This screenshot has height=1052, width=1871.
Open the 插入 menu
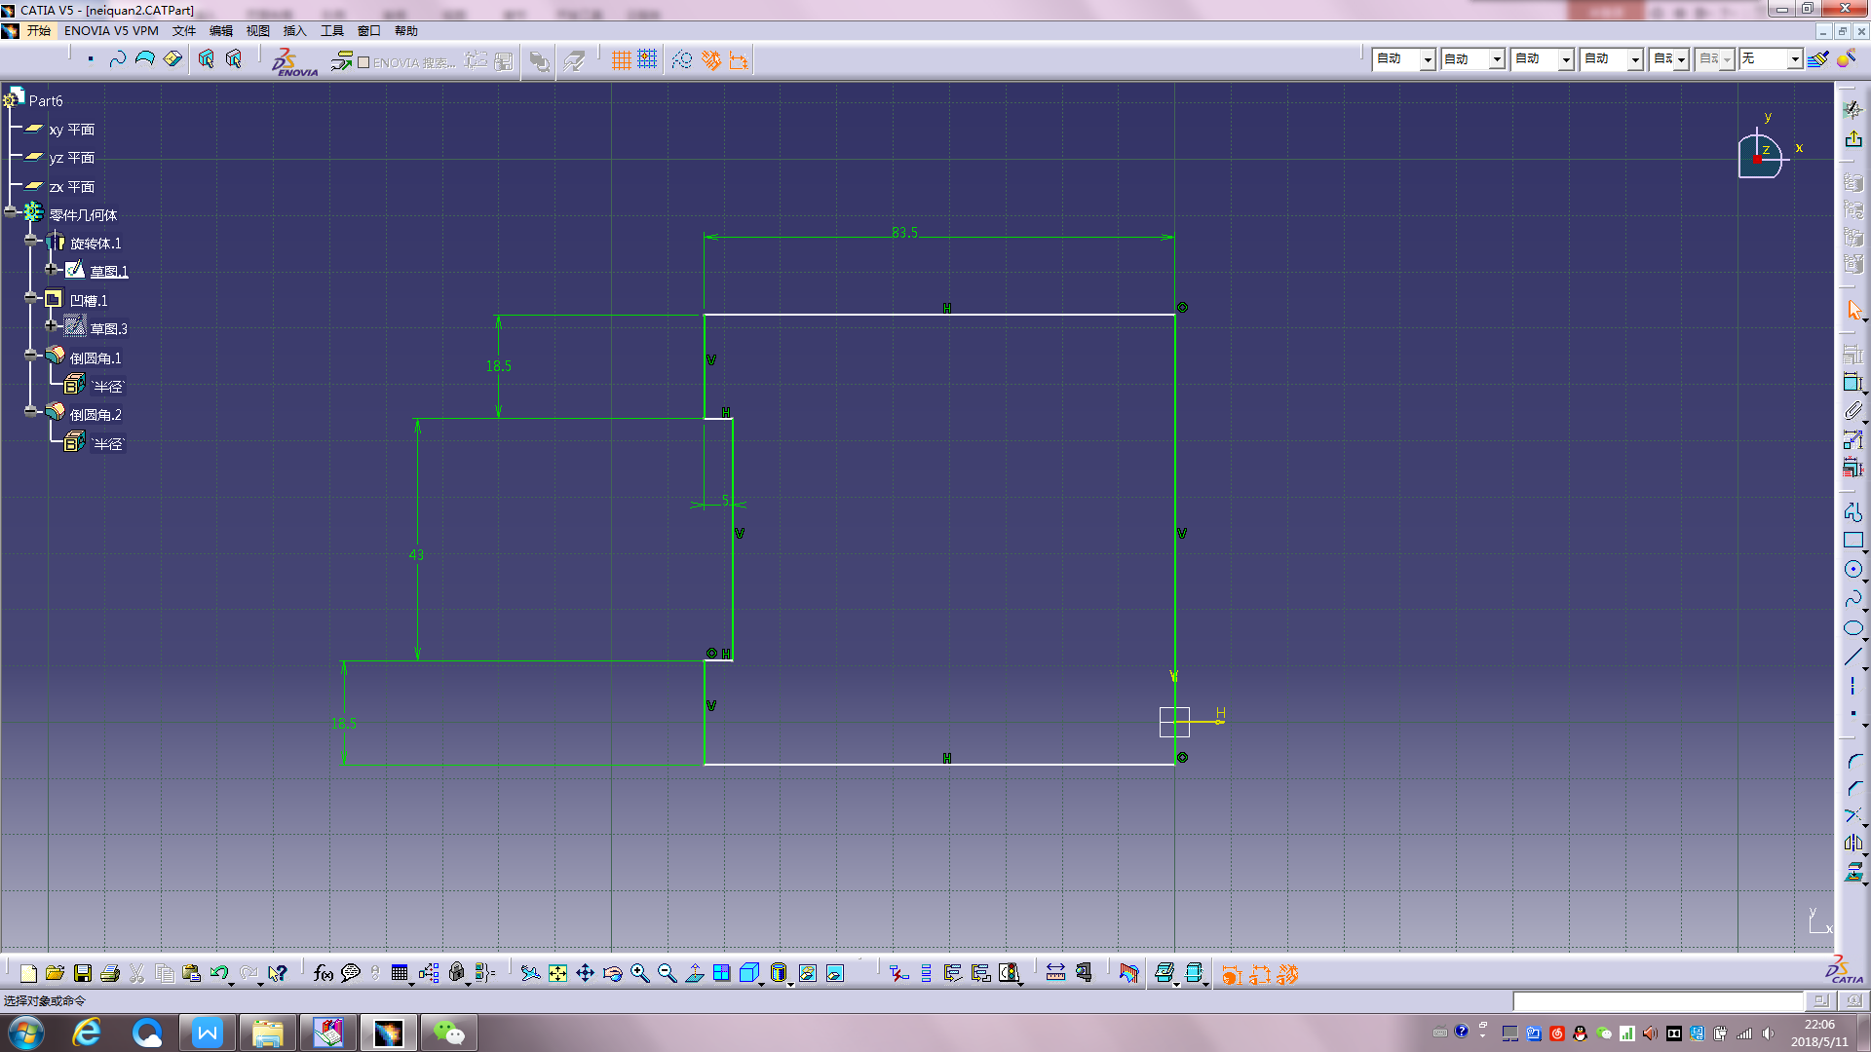click(x=294, y=31)
